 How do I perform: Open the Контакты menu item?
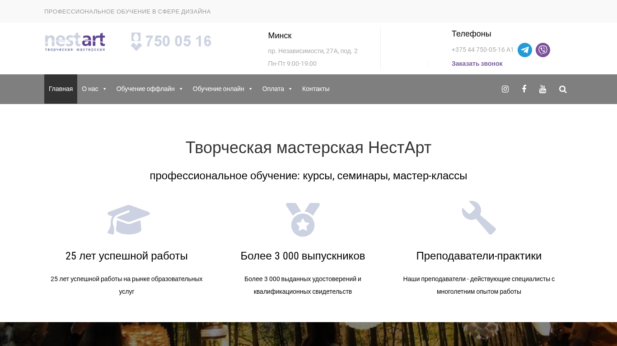coord(316,89)
